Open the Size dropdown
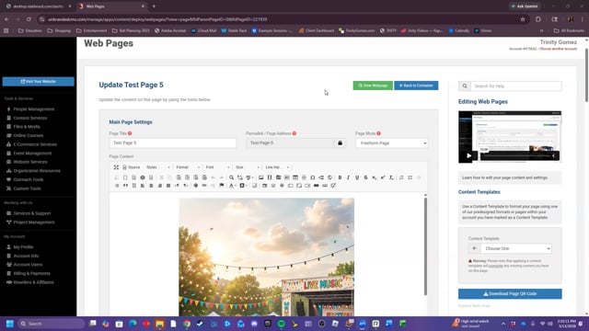The image size is (589, 331). click(248, 167)
